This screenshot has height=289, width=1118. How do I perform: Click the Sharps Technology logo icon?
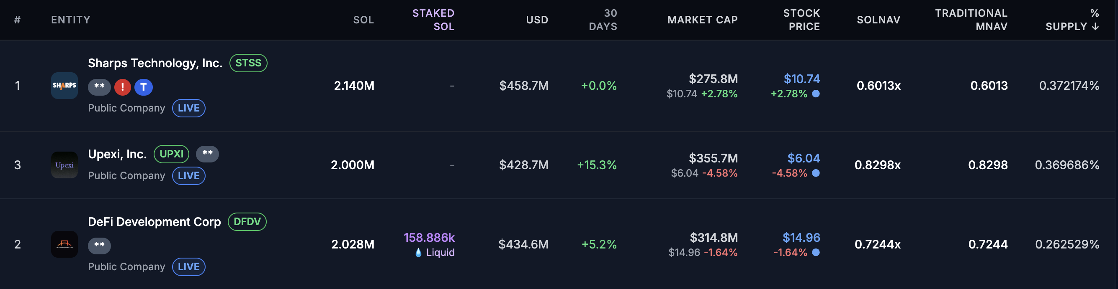point(64,86)
